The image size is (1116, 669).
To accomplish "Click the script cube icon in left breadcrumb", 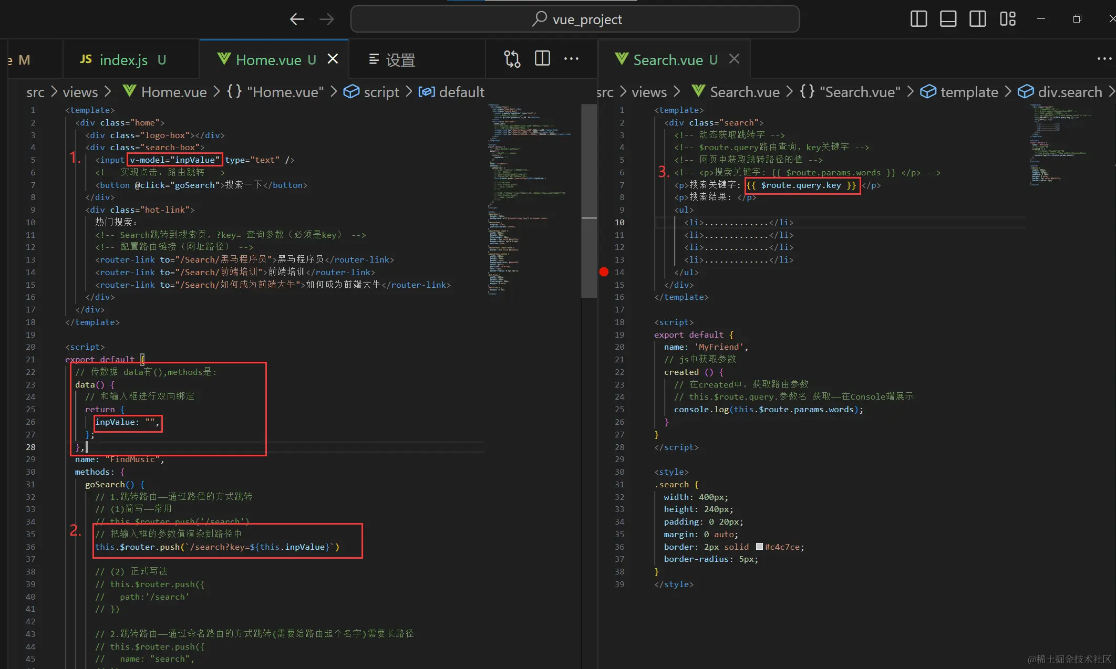I will tap(351, 92).
